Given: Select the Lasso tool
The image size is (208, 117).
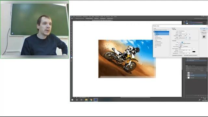Looking at the screenshot, I should click(71, 25).
